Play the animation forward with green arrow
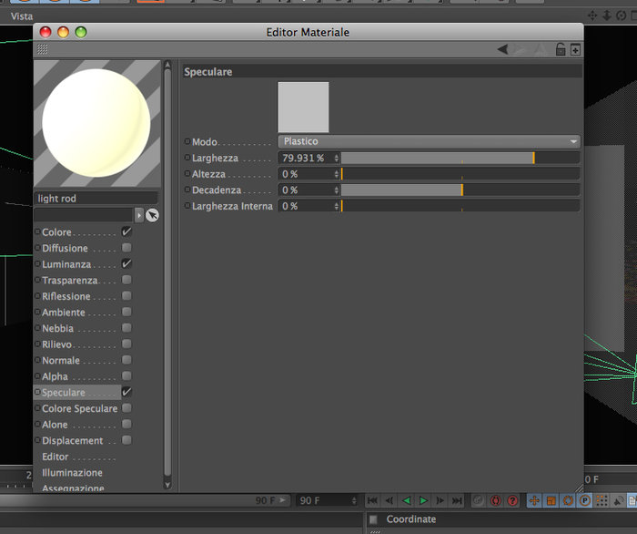 [x=423, y=500]
